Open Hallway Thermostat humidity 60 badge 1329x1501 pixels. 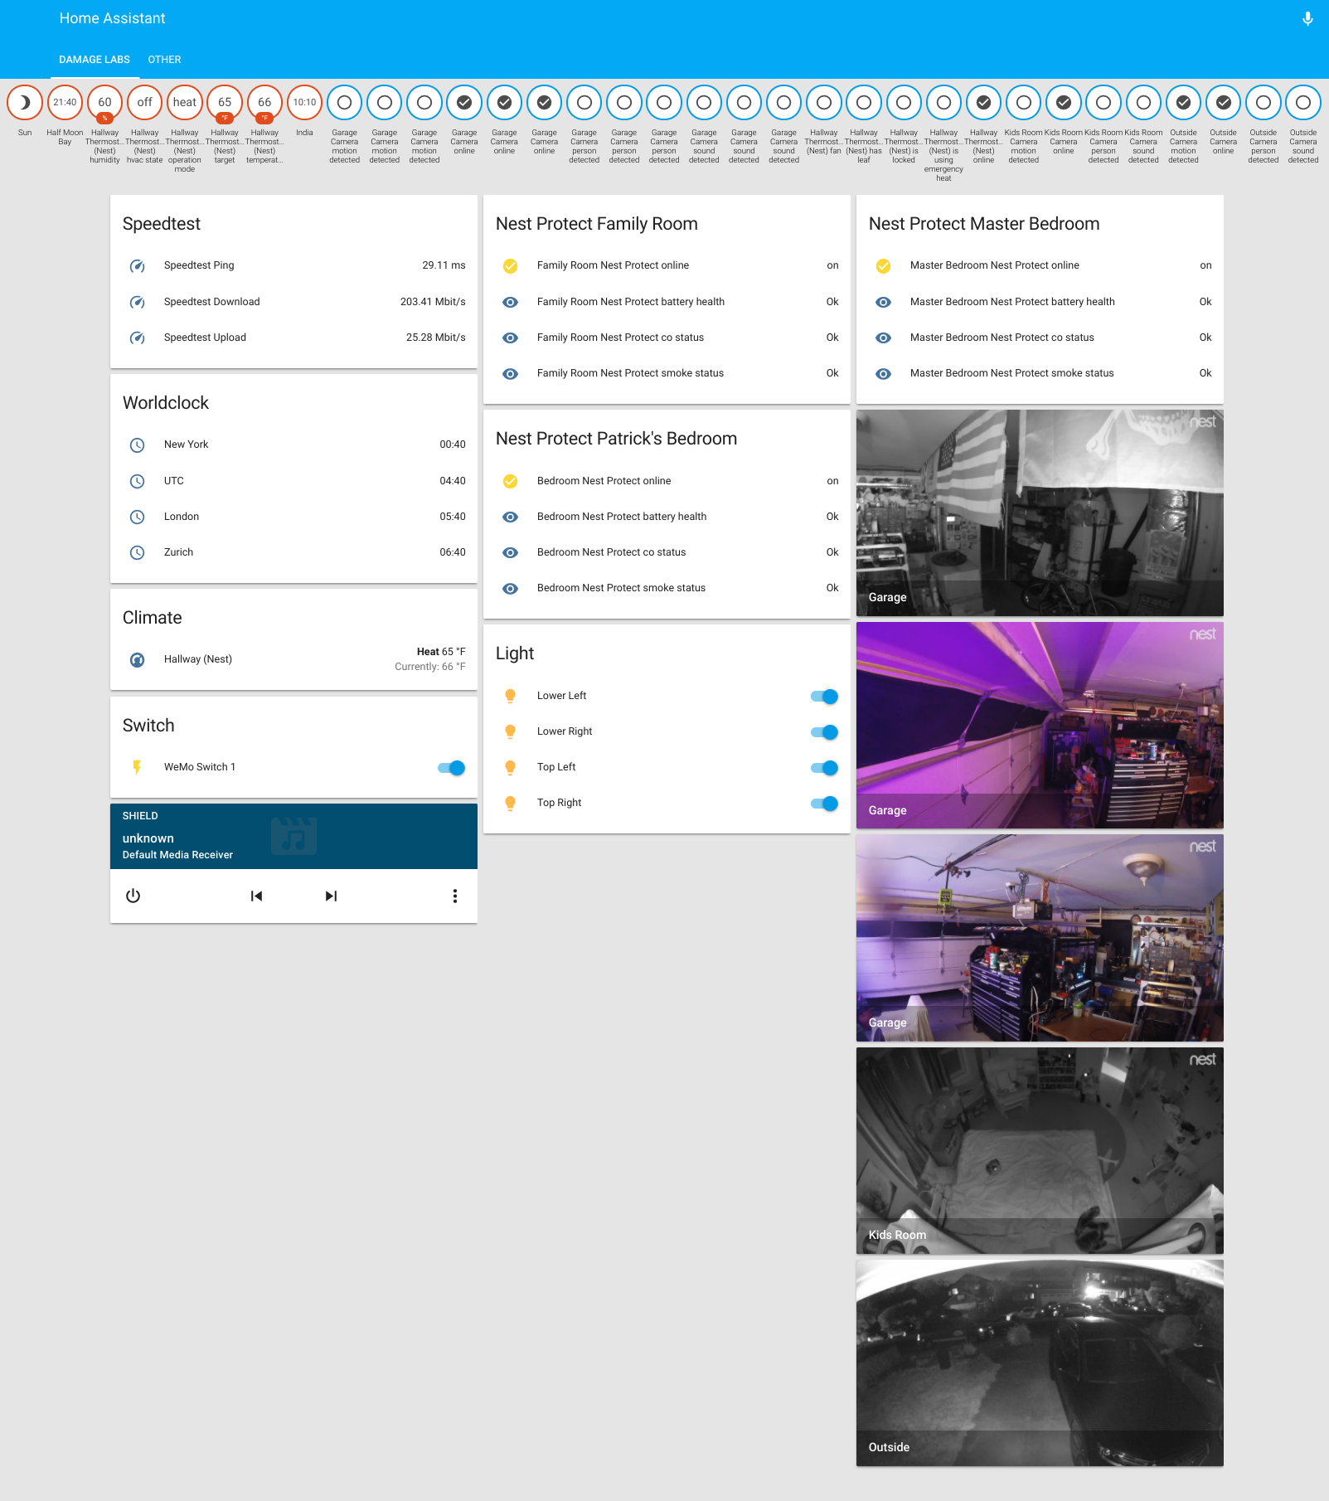pos(104,103)
